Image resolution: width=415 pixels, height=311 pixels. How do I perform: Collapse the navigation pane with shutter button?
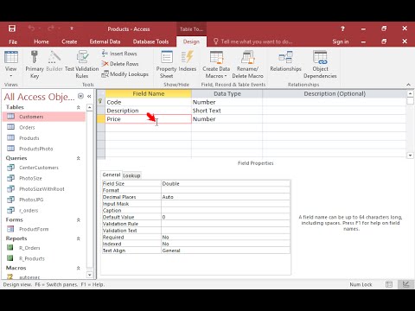[x=89, y=96]
